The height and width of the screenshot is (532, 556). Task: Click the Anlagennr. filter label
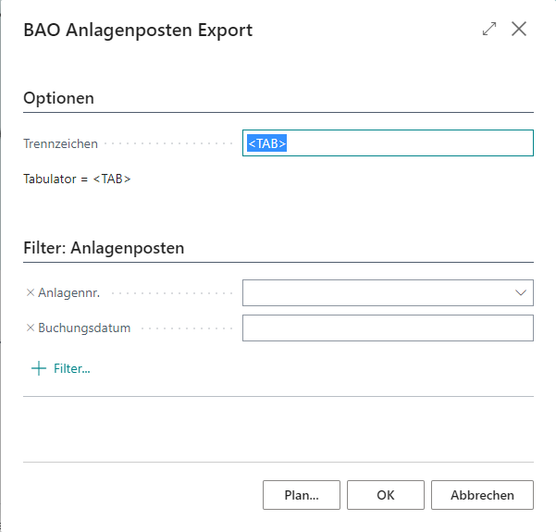(69, 292)
